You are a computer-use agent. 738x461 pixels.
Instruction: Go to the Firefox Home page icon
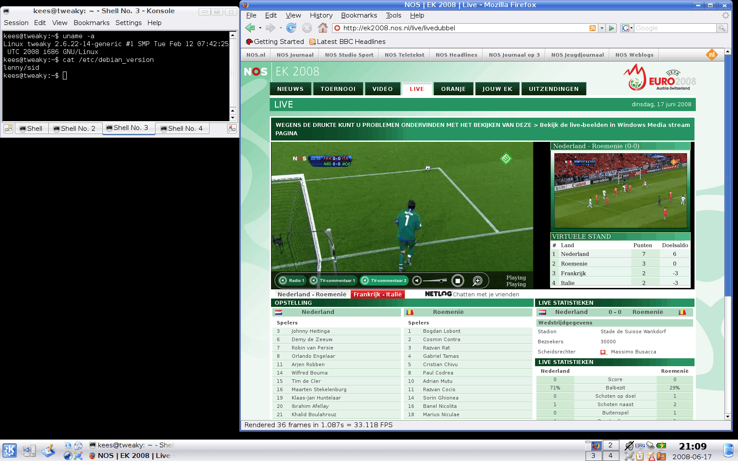323,28
